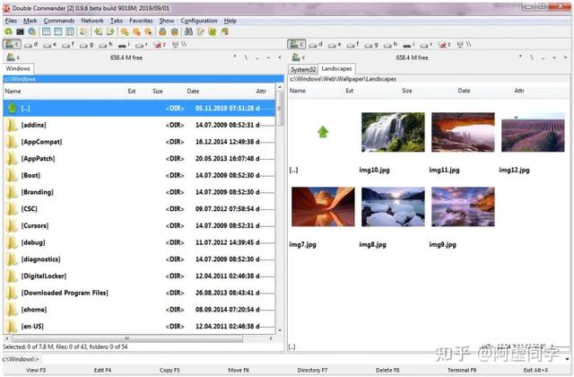574x377 pixels.
Task: Click the command line input field
Action: pos(302,359)
